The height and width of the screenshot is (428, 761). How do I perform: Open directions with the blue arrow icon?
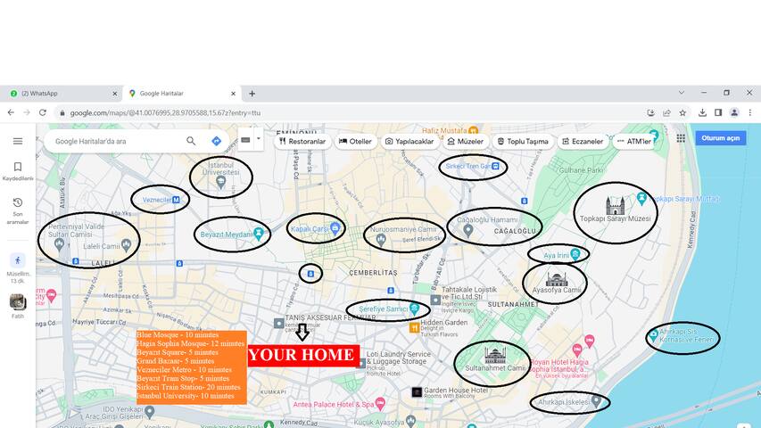pos(216,141)
